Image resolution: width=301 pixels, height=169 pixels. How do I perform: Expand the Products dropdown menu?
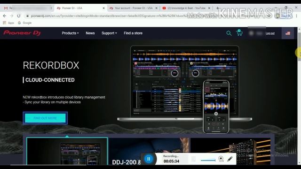[70, 33]
